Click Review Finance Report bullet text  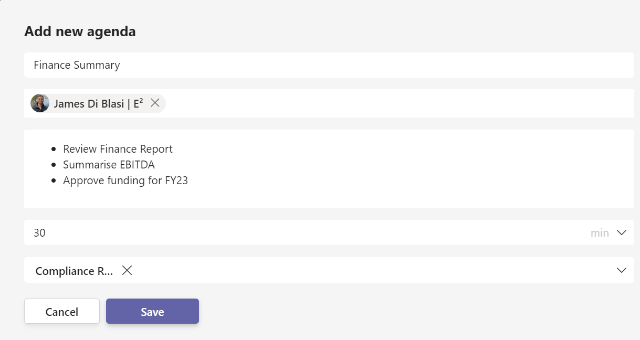118,149
